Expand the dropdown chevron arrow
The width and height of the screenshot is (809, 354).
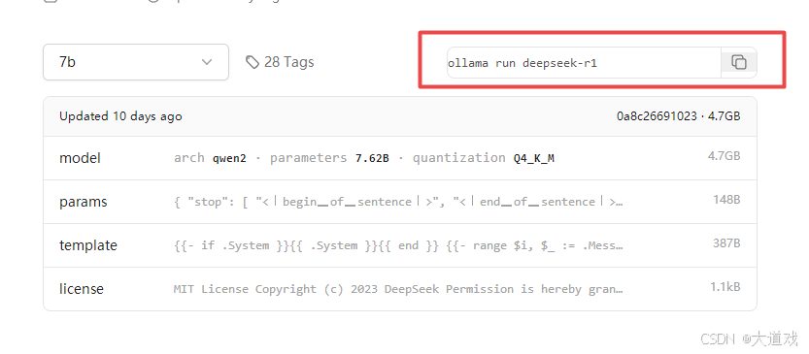[207, 62]
